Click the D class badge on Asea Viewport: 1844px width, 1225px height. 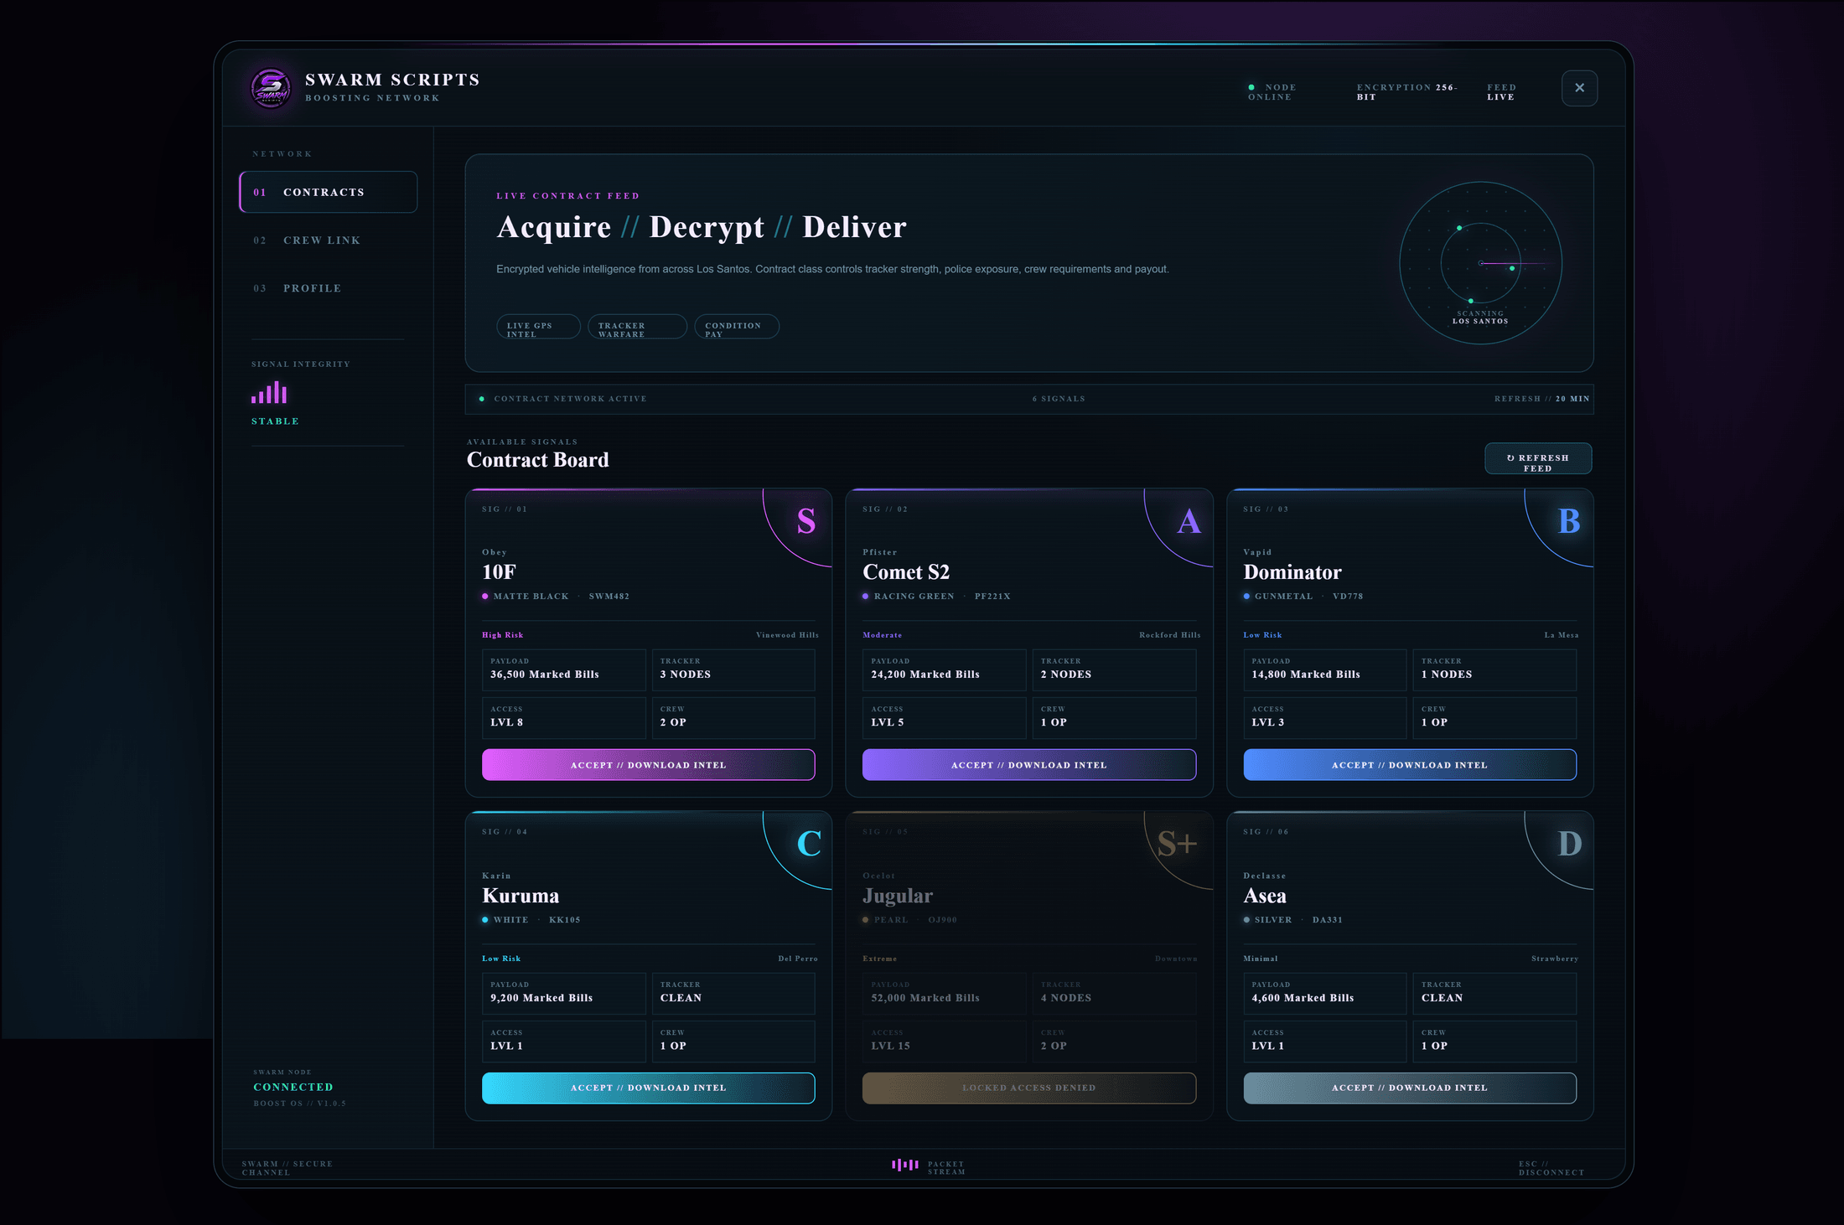[x=1570, y=844]
